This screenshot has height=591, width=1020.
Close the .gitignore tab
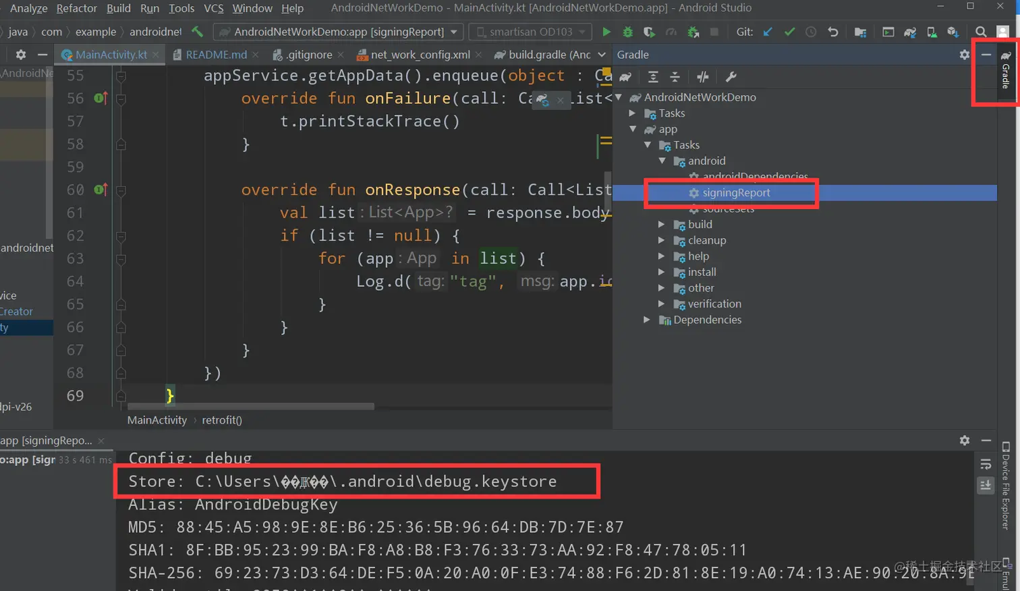point(341,55)
